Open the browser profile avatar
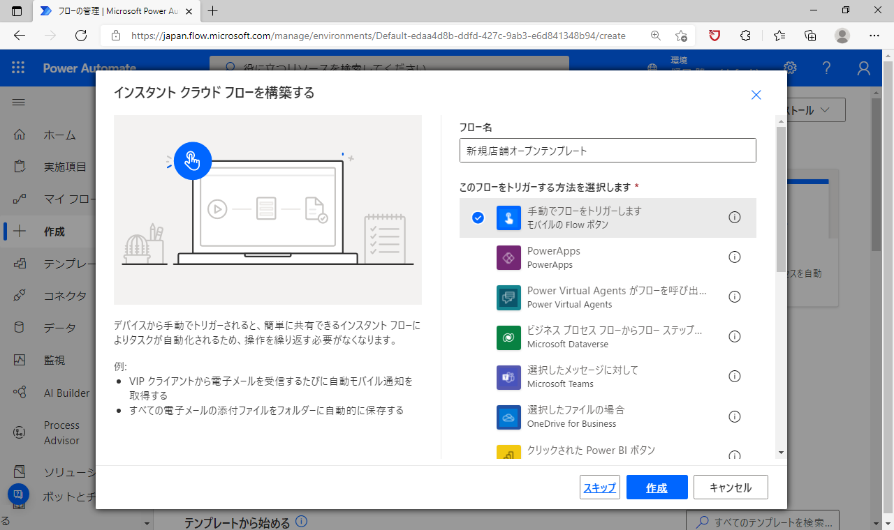The width and height of the screenshot is (894, 530). (843, 36)
